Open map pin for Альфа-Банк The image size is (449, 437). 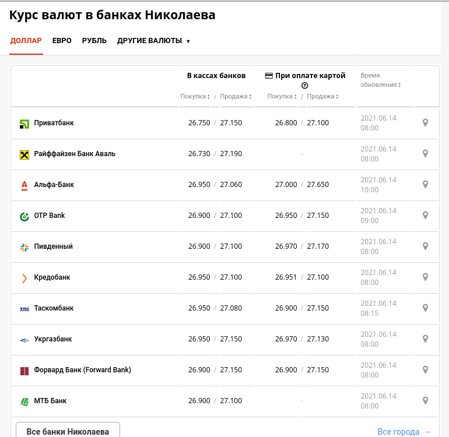tap(425, 185)
